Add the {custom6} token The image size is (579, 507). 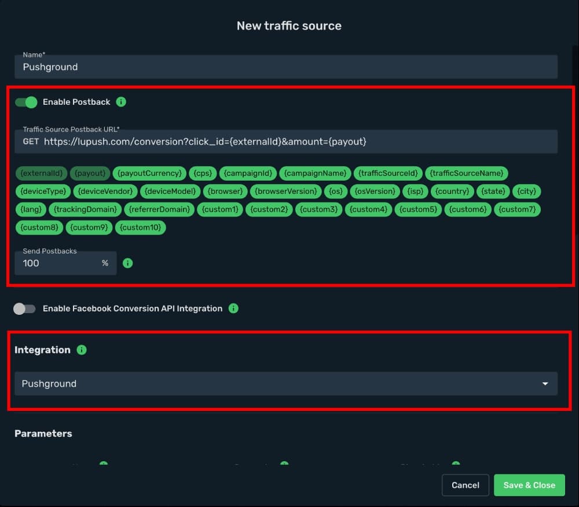[x=468, y=210]
